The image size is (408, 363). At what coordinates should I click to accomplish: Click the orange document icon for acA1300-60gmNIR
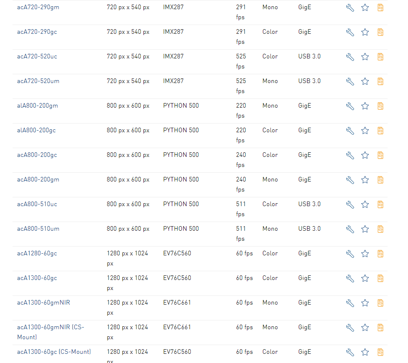tap(380, 303)
